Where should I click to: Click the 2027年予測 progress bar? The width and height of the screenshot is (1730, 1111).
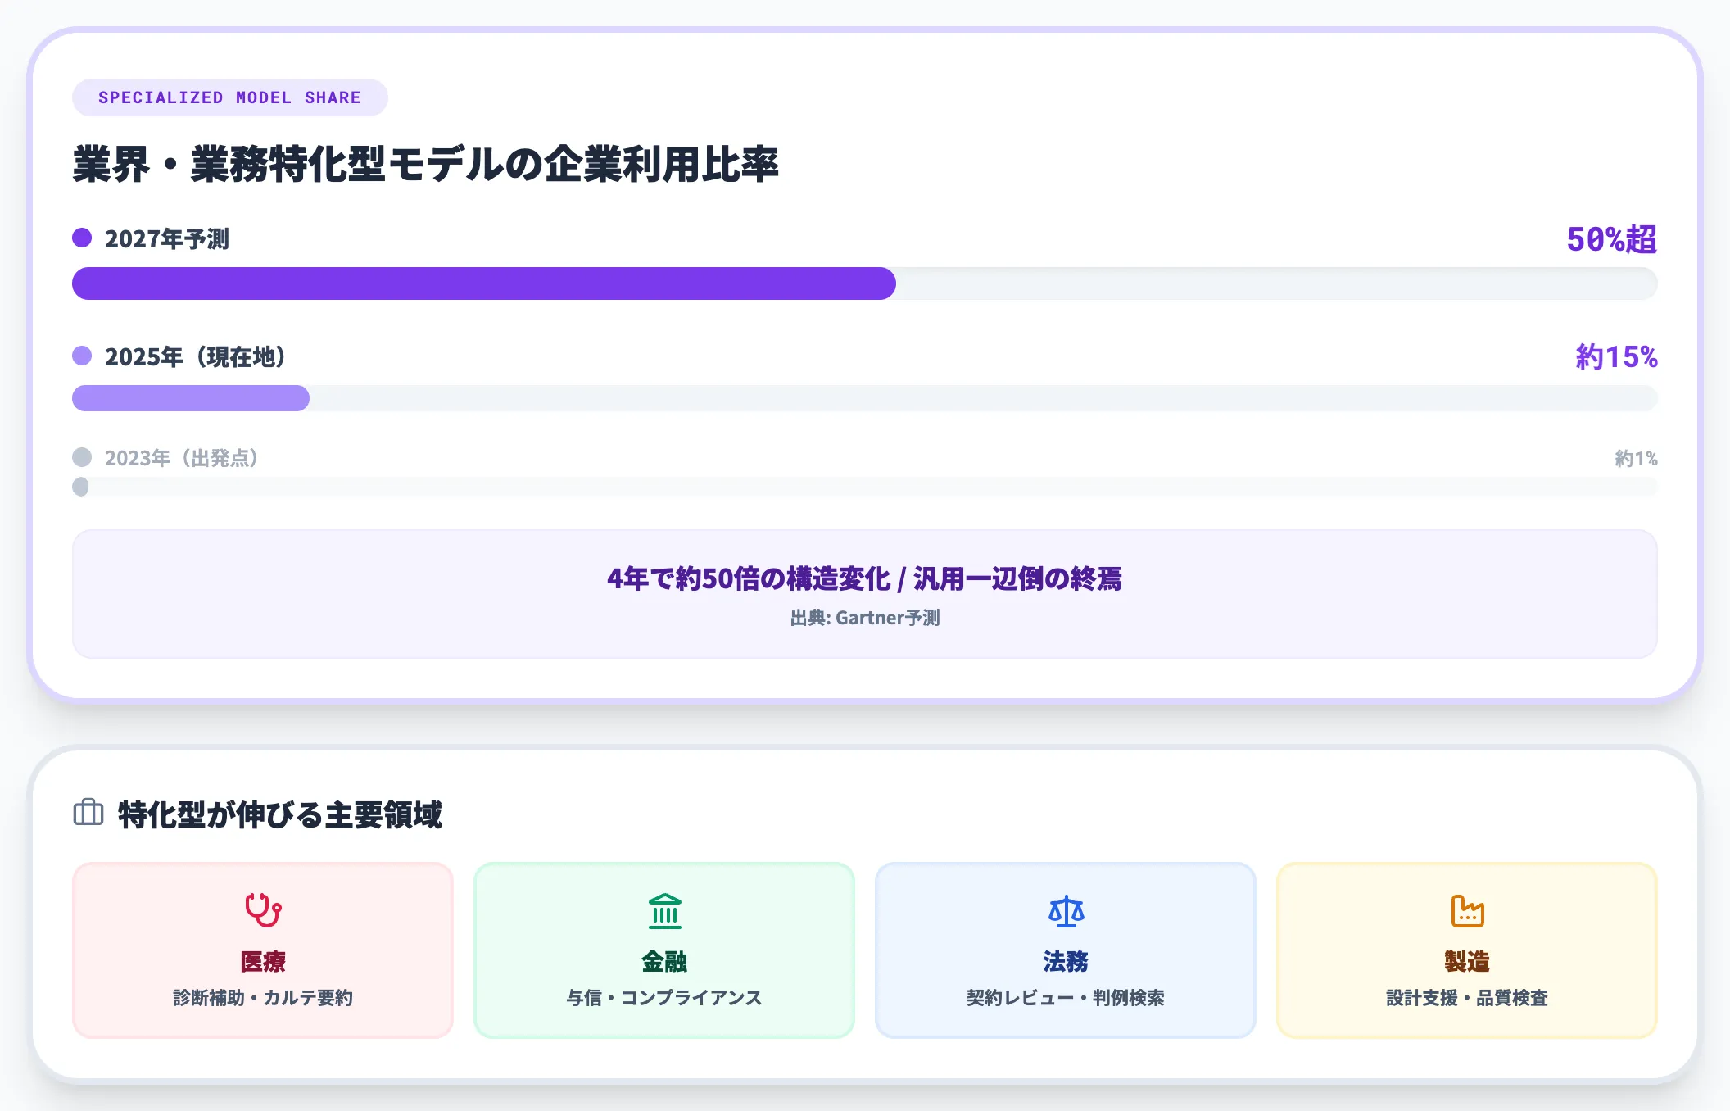coord(865,283)
